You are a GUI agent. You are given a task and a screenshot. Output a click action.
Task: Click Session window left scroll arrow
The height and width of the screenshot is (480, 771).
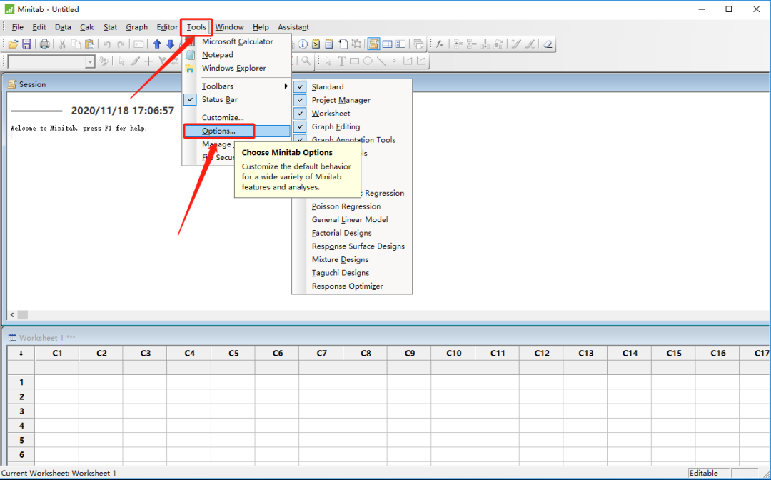[12, 315]
